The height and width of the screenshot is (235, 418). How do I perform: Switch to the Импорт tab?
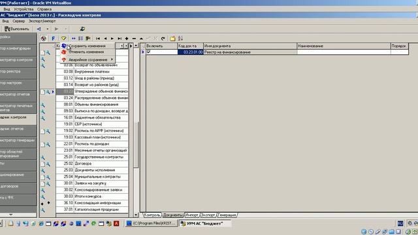[191, 215]
